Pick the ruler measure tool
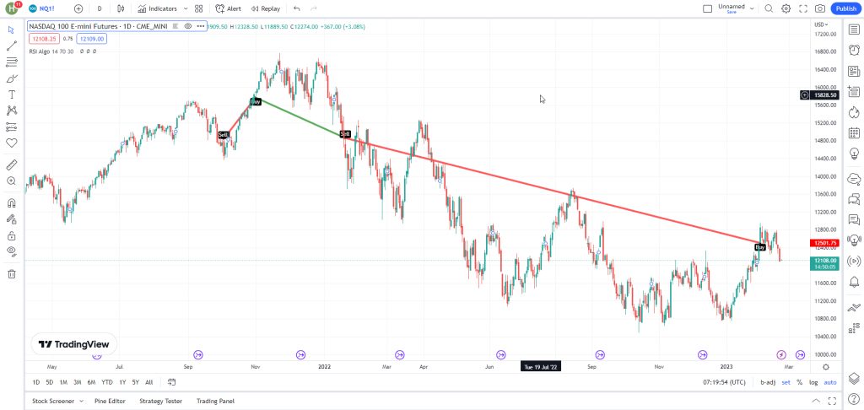Screen dimensions: 864x410 click(x=12, y=165)
